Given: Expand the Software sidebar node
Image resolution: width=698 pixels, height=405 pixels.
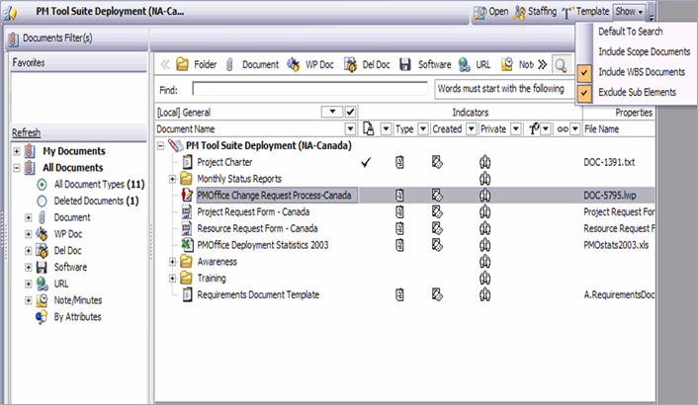Looking at the screenshot, I should (x=29, y=267).
